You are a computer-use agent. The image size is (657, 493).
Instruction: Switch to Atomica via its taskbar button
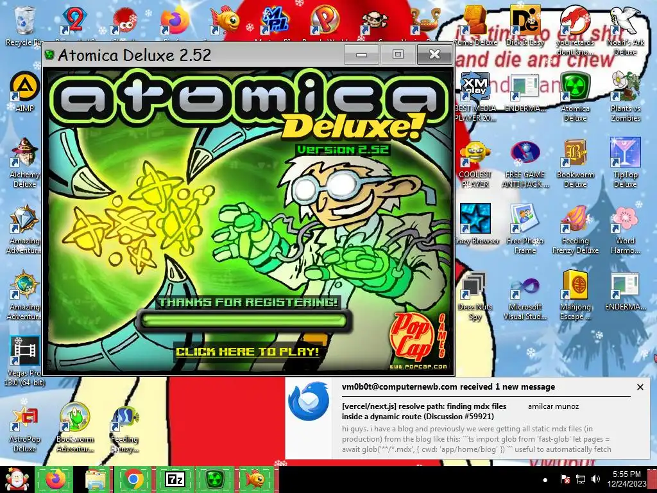(x=215, y=479)
